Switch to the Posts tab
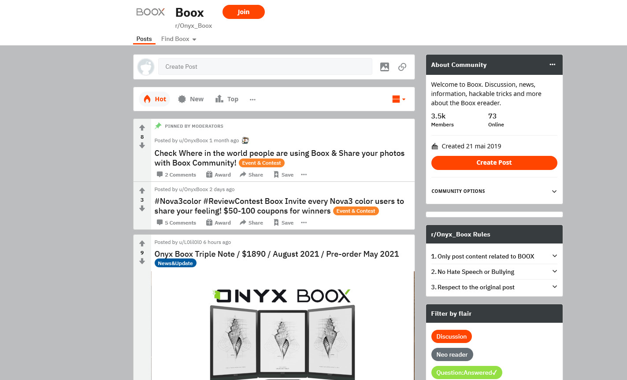 (x=144, y=39)
